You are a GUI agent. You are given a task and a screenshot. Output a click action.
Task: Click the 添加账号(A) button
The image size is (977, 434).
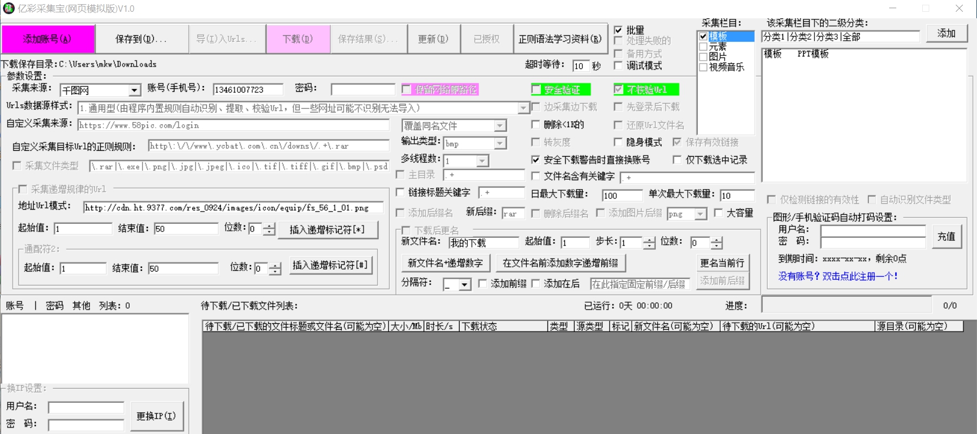point(48,39)
